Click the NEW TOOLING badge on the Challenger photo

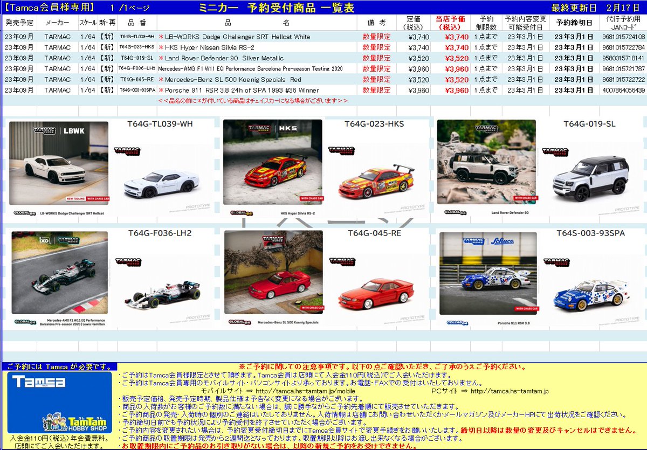[75, 199]
